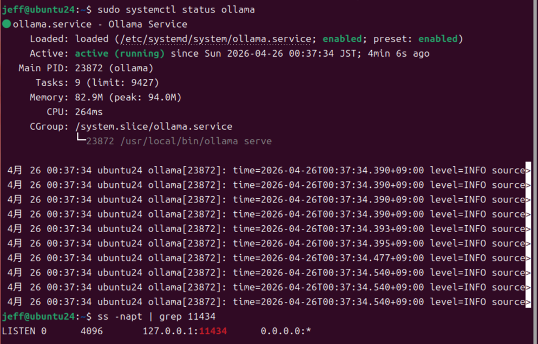Click the truncation arrow on the 34.477 log line
The width and height of the screenshot is (538, 344).
point(528,258)
